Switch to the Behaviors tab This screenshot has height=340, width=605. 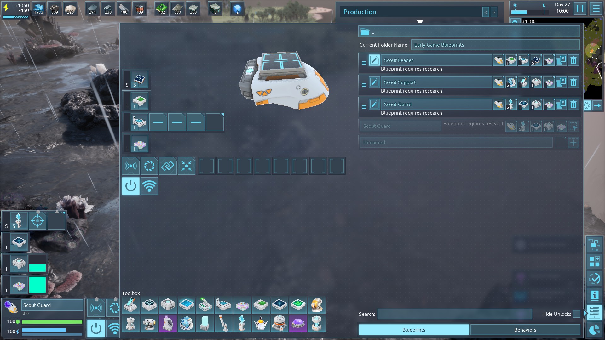pos(525,330)
